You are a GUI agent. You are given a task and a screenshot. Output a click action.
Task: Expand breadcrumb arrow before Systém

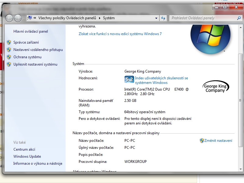[100, 18]
